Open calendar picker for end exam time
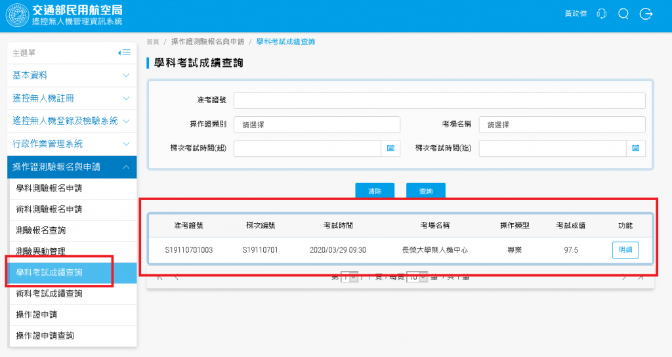672x357 pixels. point(635,149)
